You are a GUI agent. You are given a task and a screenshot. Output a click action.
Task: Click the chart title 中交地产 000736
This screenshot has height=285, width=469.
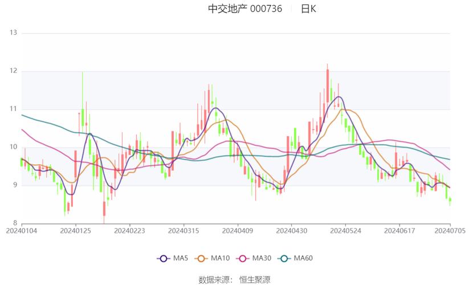point(244,9)
